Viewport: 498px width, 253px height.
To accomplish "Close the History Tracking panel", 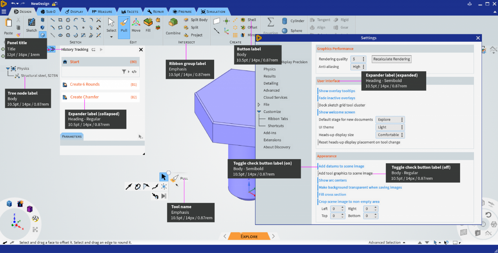I will (x=141, y=50).
